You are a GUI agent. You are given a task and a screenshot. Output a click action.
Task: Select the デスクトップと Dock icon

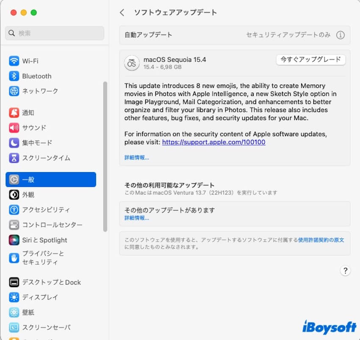coord(14,282)
